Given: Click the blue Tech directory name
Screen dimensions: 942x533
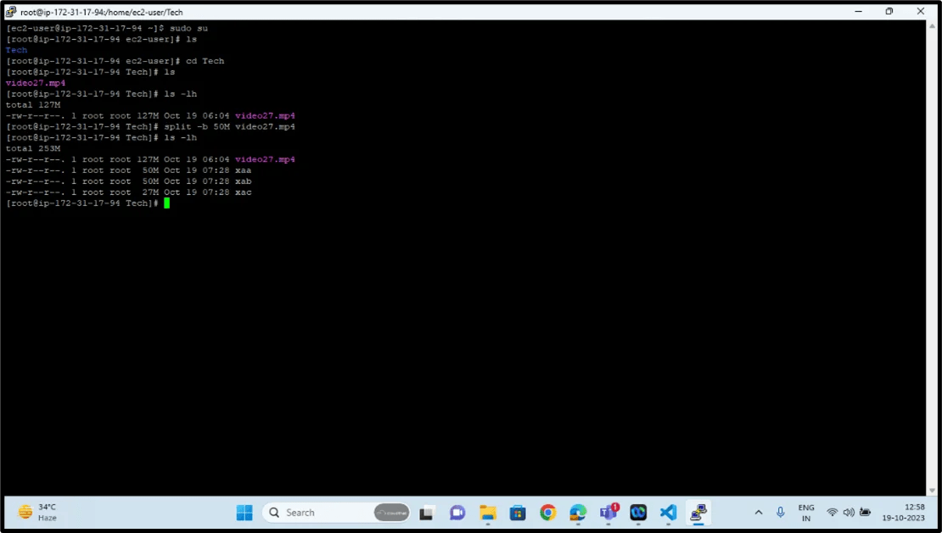Looking at the screenshot, I should pyautogui.click(x=17, y=50).
